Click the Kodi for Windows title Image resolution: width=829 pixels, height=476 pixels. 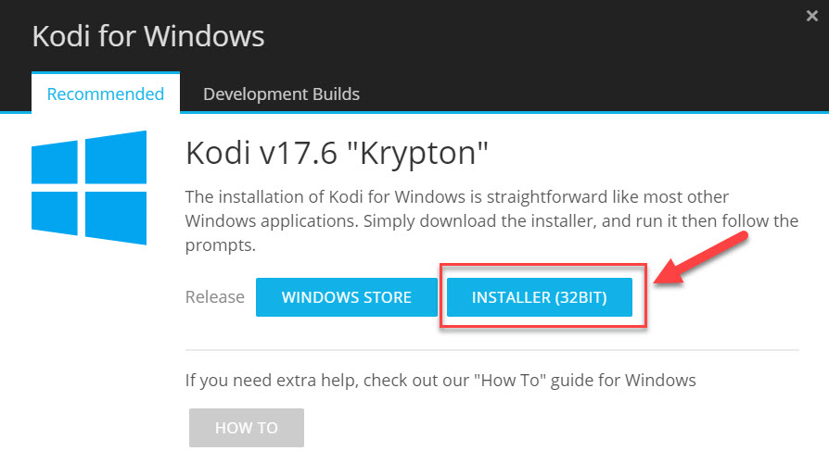[148, 36]
